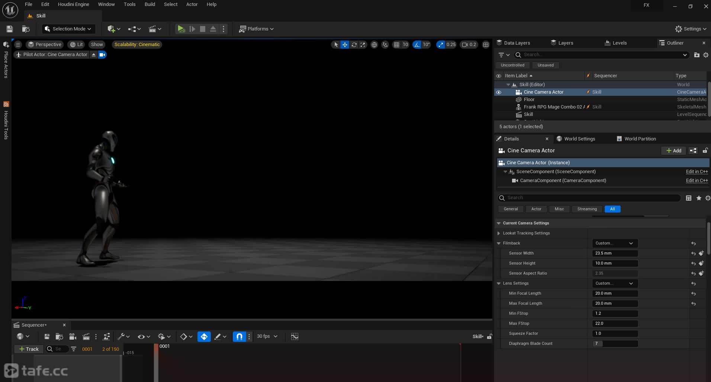Open Filmback preset Custom dropdown
711x382 pixels.
pos(615,243)
